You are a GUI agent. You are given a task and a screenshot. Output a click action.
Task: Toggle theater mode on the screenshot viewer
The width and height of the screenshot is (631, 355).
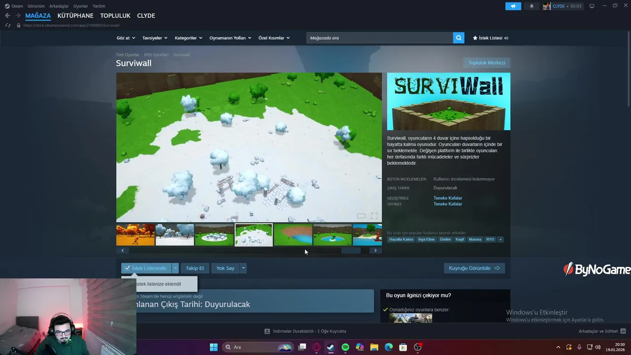[x=361, y=216]
